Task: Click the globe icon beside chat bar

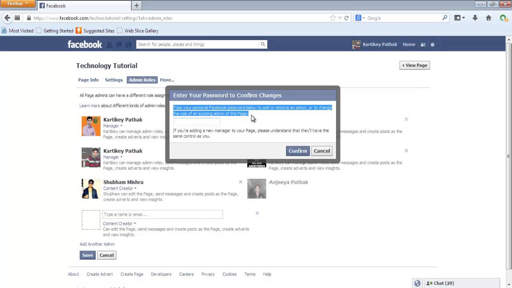Action: tap(417, 283)
